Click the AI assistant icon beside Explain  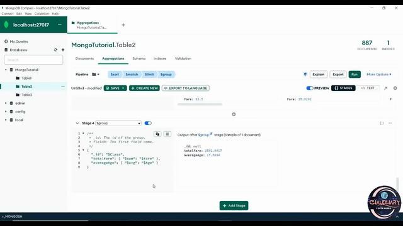[x=305, y=74]
